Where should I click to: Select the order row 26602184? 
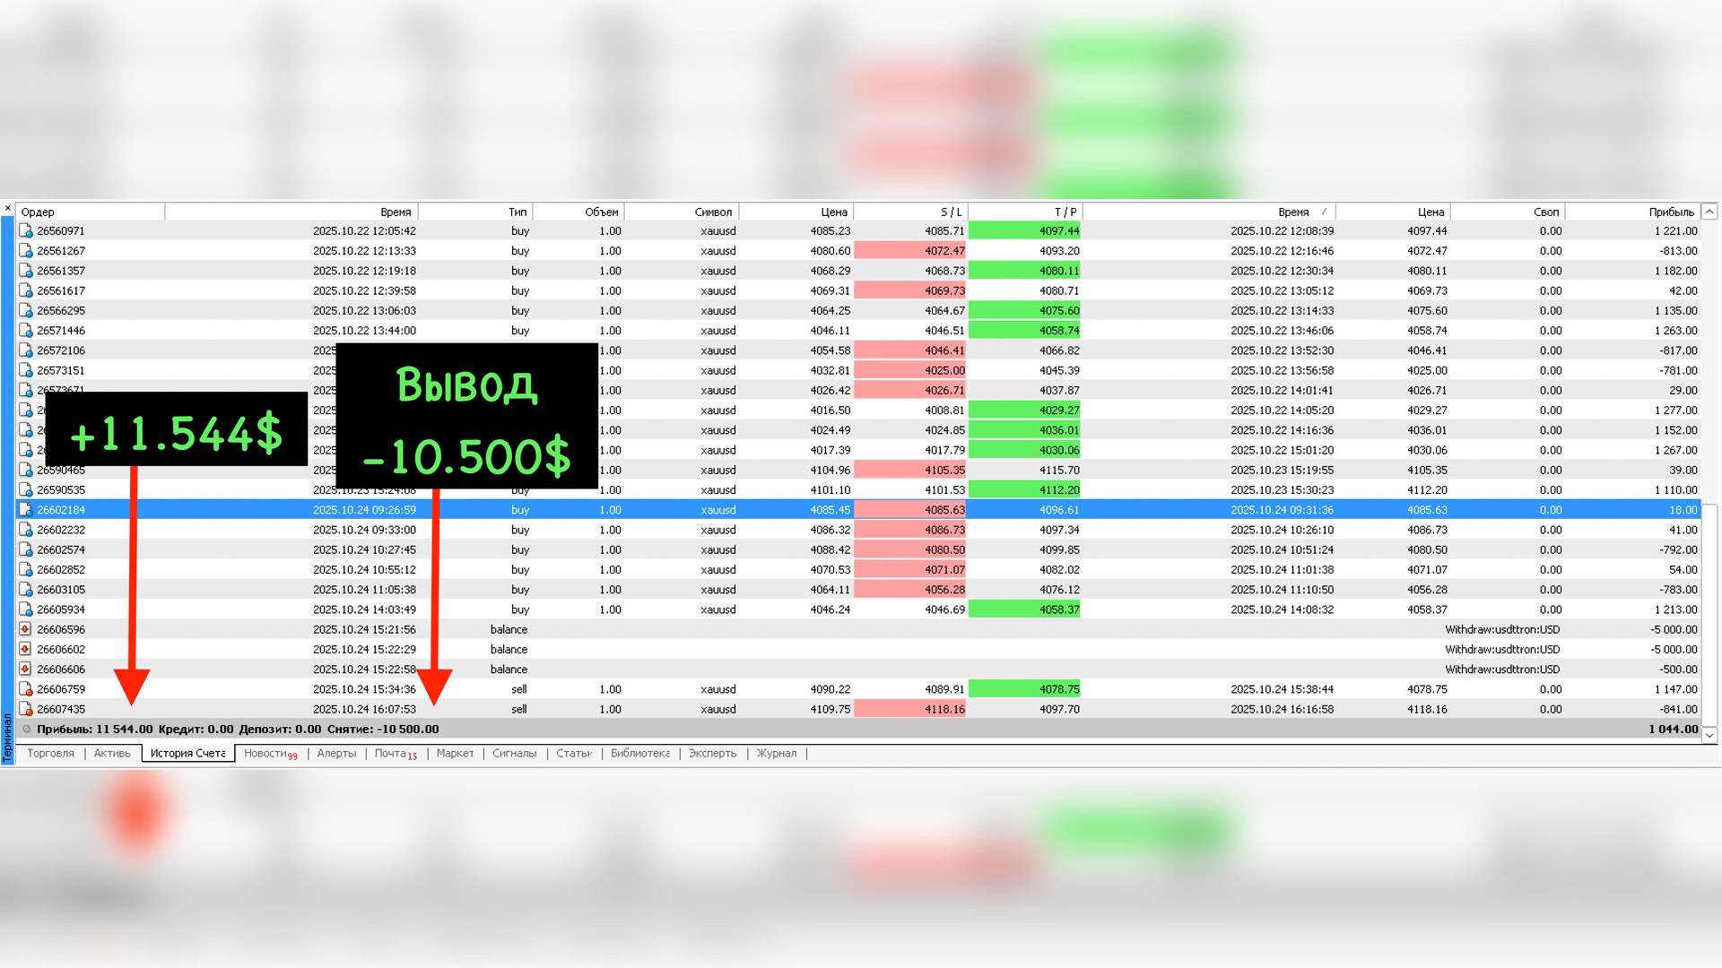tap(859, 510)
